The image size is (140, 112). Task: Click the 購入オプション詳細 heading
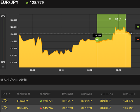tap(13, 80)
